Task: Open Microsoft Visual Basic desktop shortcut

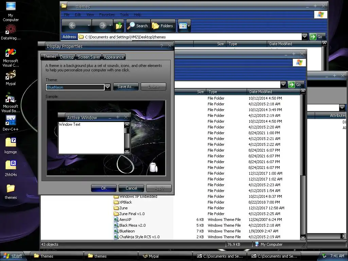Action: point(11,103)
